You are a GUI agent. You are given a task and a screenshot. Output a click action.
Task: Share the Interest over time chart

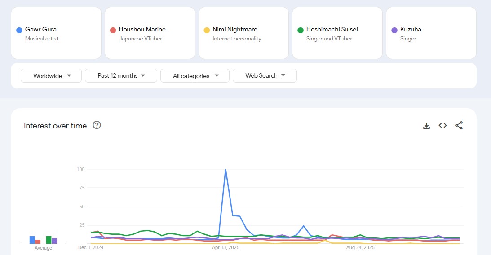coord(459,125)
